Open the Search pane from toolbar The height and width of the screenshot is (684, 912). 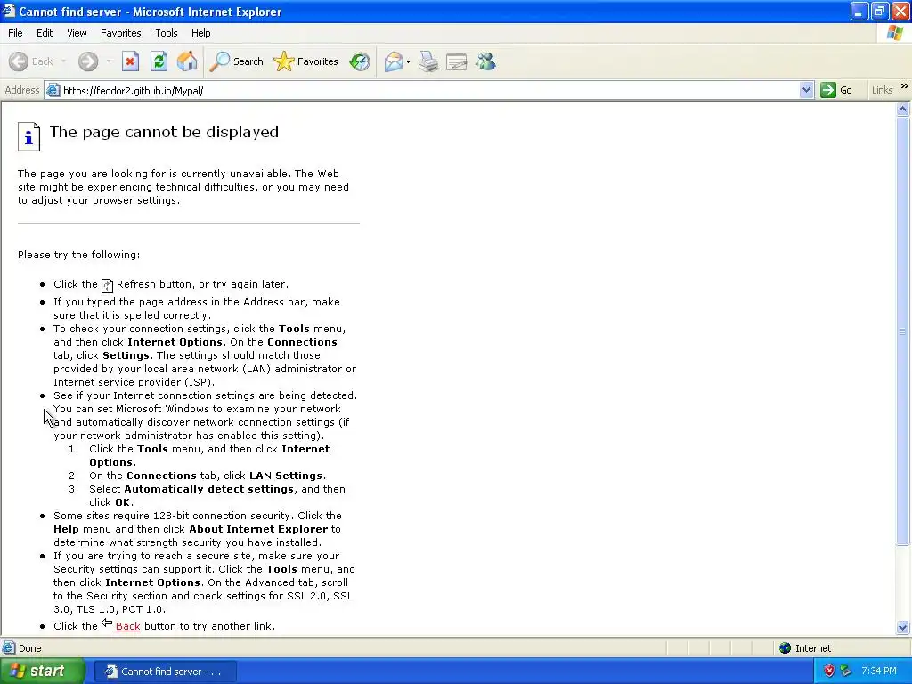point(236,61)
